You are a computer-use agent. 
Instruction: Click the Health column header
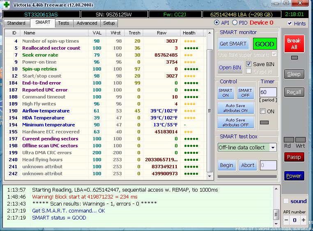pos(192,33)
